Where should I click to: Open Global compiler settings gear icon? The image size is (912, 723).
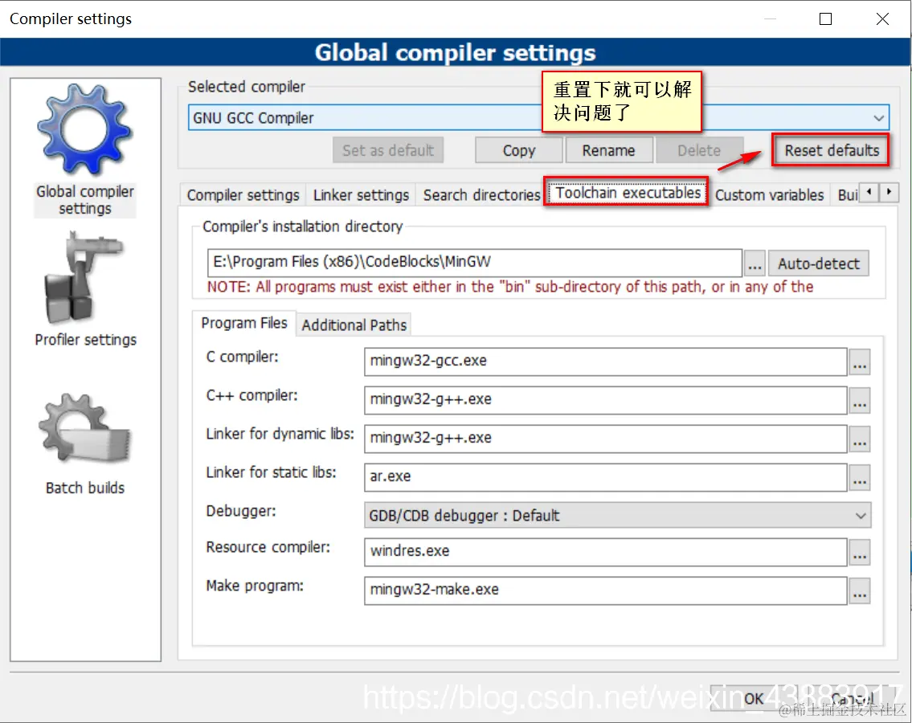click(x=85, y=129)
